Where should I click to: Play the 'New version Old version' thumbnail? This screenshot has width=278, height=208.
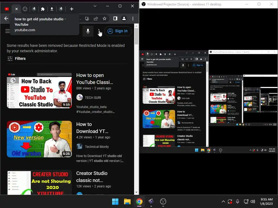click(39, 139)
